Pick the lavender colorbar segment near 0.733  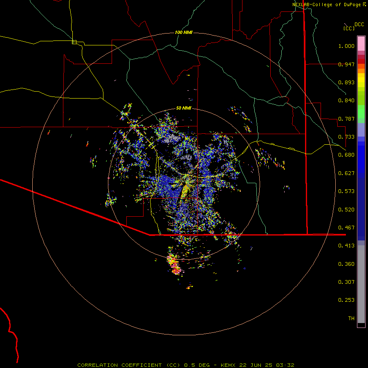coord(361,130)
